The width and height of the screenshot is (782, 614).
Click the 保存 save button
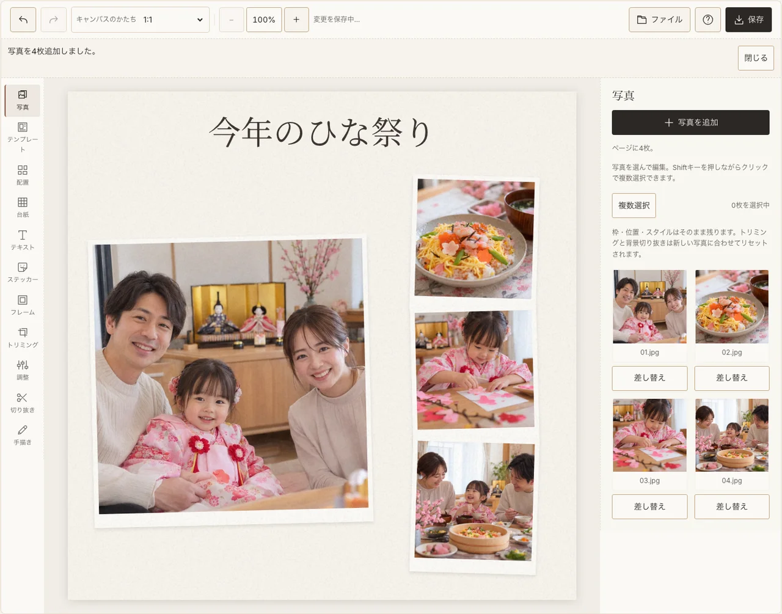pos(748,20)
